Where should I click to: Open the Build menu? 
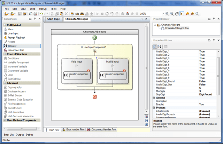pos(32,9)
